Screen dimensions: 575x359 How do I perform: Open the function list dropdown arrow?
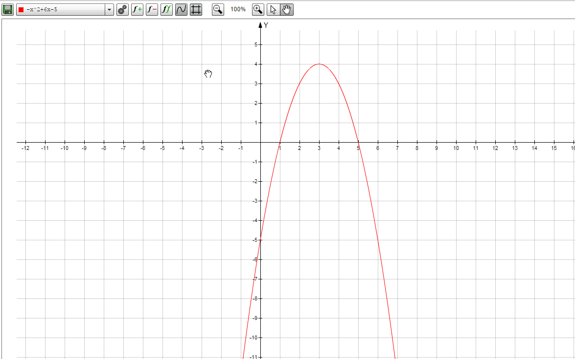click(109, 9)
